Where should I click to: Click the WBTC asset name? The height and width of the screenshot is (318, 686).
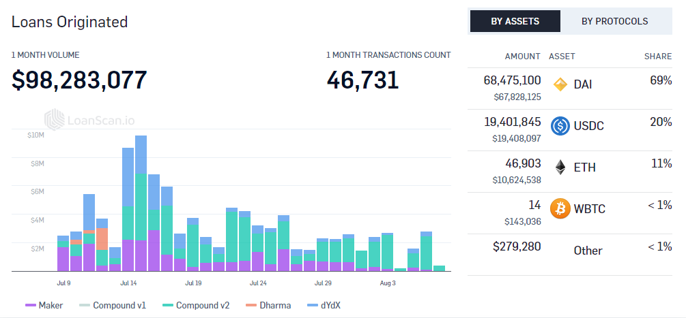click(590, 209)
